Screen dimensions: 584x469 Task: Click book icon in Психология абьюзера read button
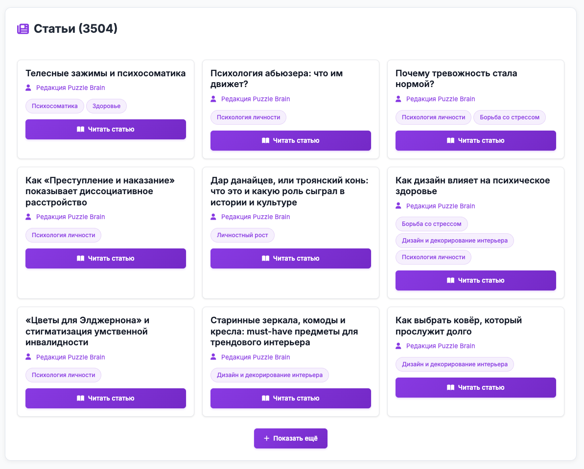[265, 140]
